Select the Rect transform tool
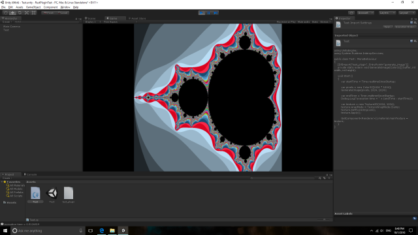The width and height of the screenshot is (418, 235). pos(33,13)
